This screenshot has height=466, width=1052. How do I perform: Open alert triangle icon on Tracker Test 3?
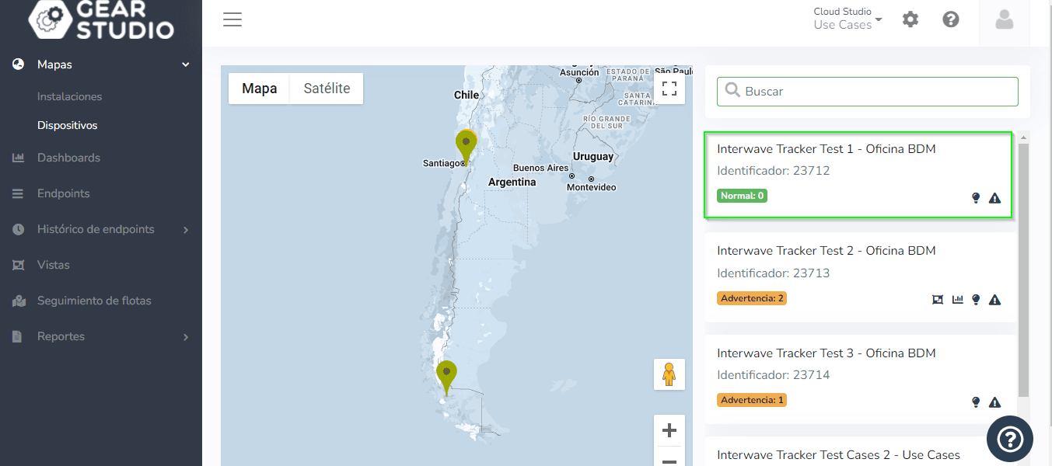pos(994,402)
